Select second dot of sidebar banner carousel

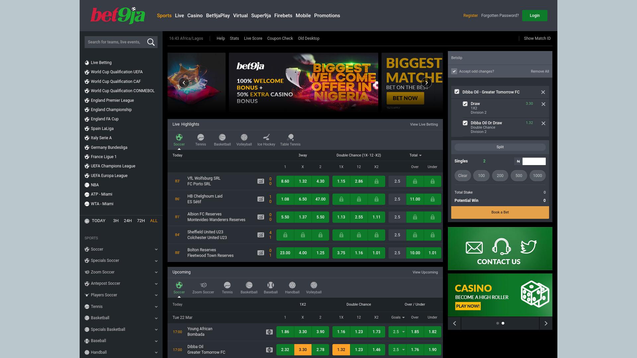pos(503,323)
